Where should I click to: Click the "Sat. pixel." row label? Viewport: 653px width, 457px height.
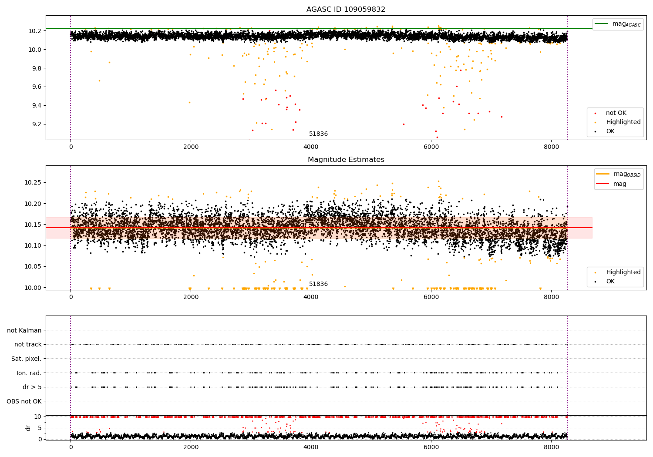click(27, 359)
